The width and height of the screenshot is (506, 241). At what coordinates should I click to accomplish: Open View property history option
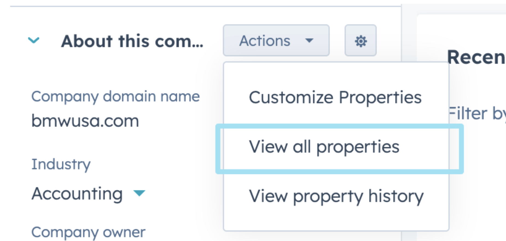(336, 196)
